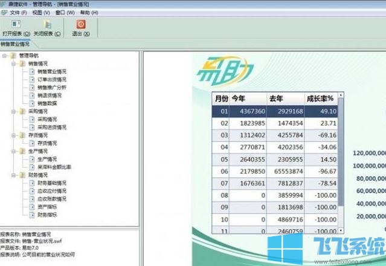This screenshot has height=266, width=386.
Task: Switch to the 销售营业情况 tab
Action: (x=16, y=44)
